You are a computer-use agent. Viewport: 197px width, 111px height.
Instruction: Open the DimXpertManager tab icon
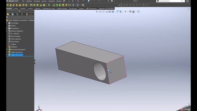(22, 14)
